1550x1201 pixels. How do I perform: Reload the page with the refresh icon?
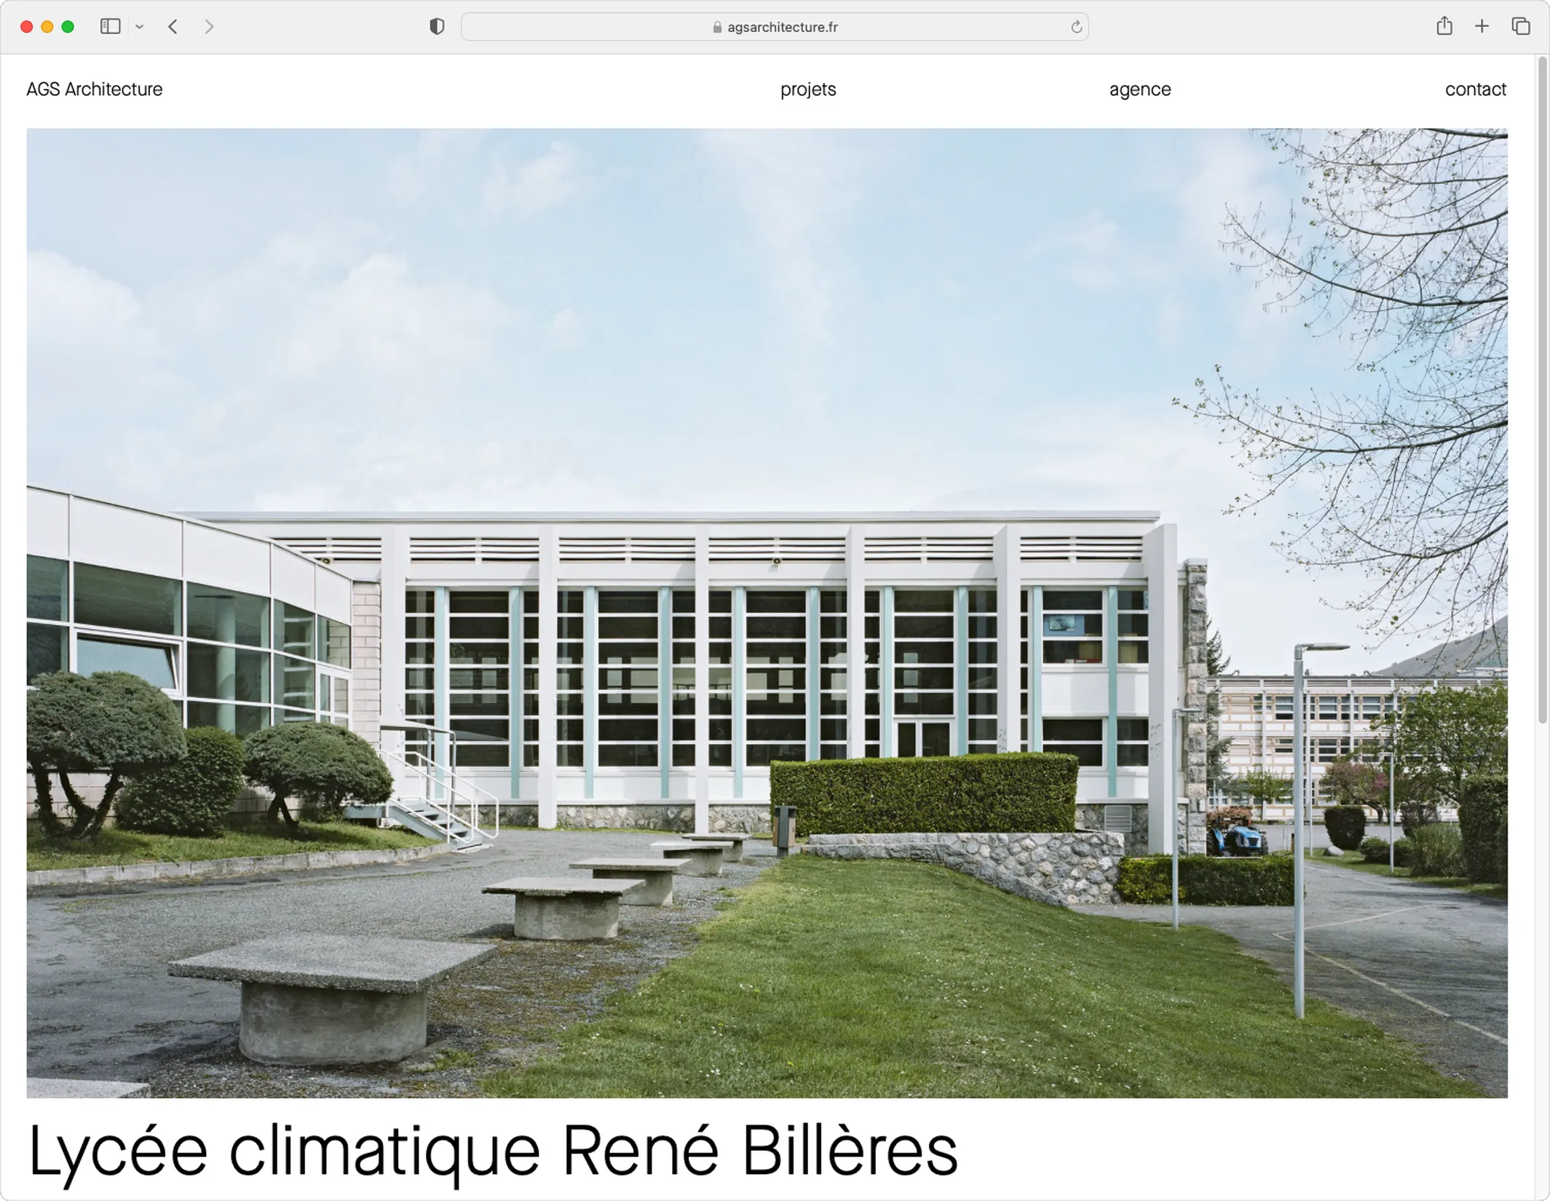[x=1076, y=28]
